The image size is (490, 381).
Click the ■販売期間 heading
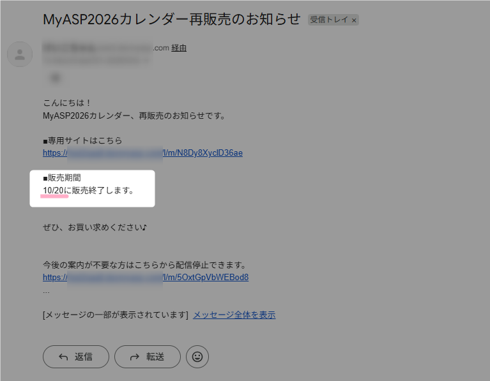pyautogui.click(x=61, y=178)
